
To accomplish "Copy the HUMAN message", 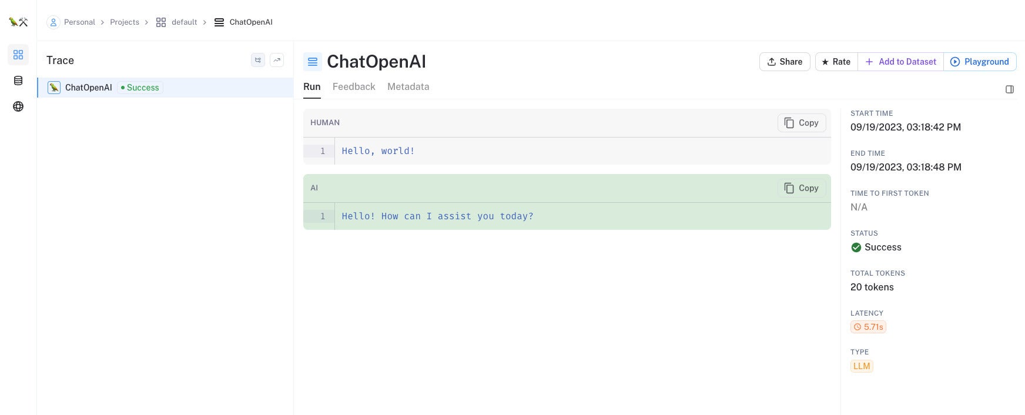I will pos(802,123).
